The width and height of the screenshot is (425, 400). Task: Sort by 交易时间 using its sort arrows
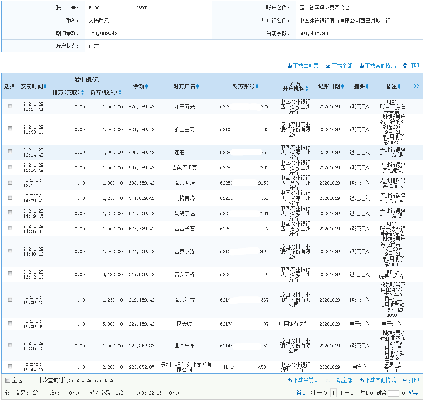[x=46, y=86]
